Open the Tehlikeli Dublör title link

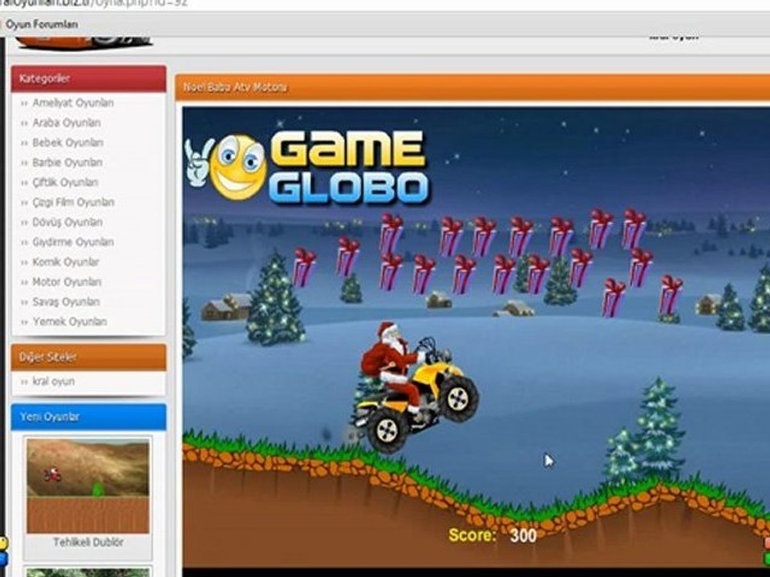pos(88,543)
